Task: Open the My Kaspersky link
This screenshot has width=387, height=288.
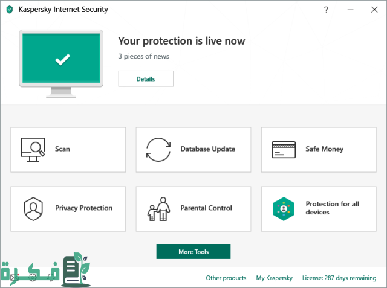Action: [275, 278]
